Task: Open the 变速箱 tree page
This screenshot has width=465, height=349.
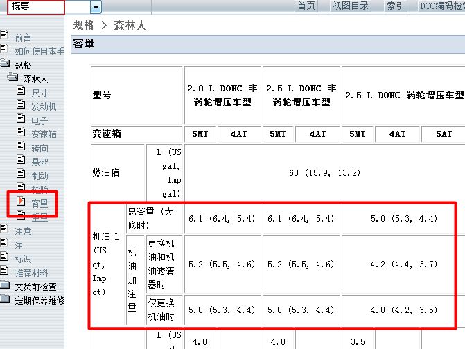Action: point(44,135)
